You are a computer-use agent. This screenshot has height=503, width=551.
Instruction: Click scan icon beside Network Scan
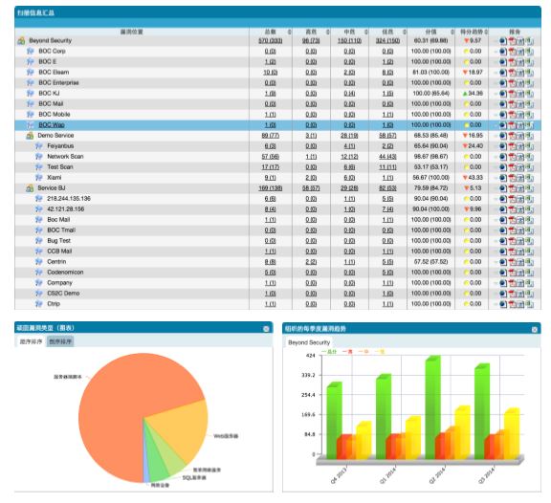pos(38,157)
